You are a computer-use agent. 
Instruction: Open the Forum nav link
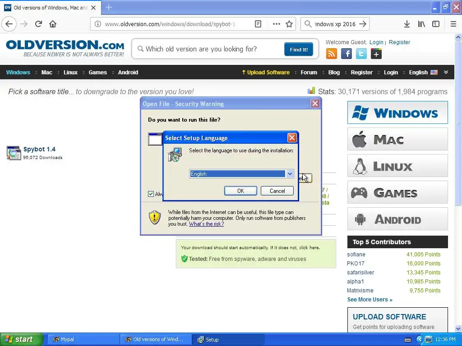[309, 73]
